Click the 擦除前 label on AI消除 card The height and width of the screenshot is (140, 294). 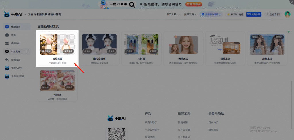[45, 88]
